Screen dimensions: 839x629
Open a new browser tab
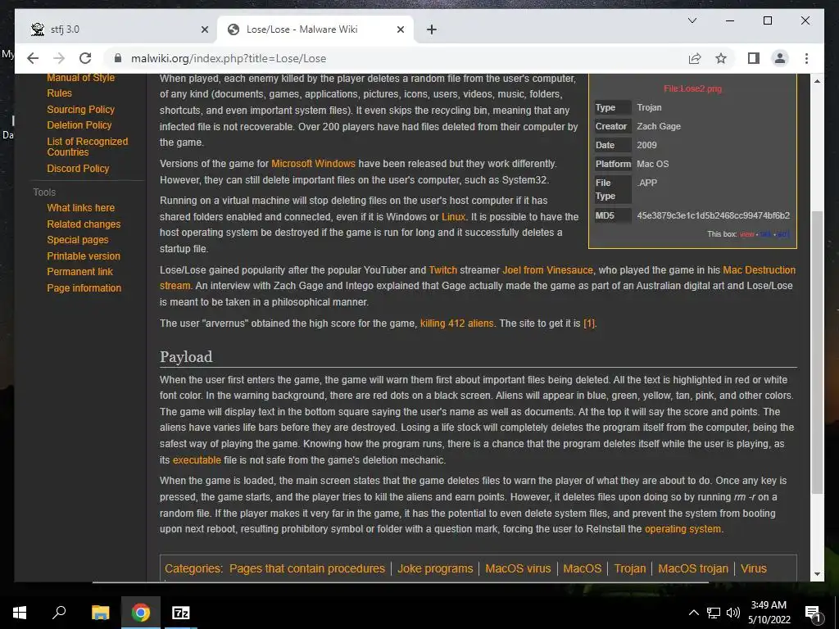tap(432, 29)
